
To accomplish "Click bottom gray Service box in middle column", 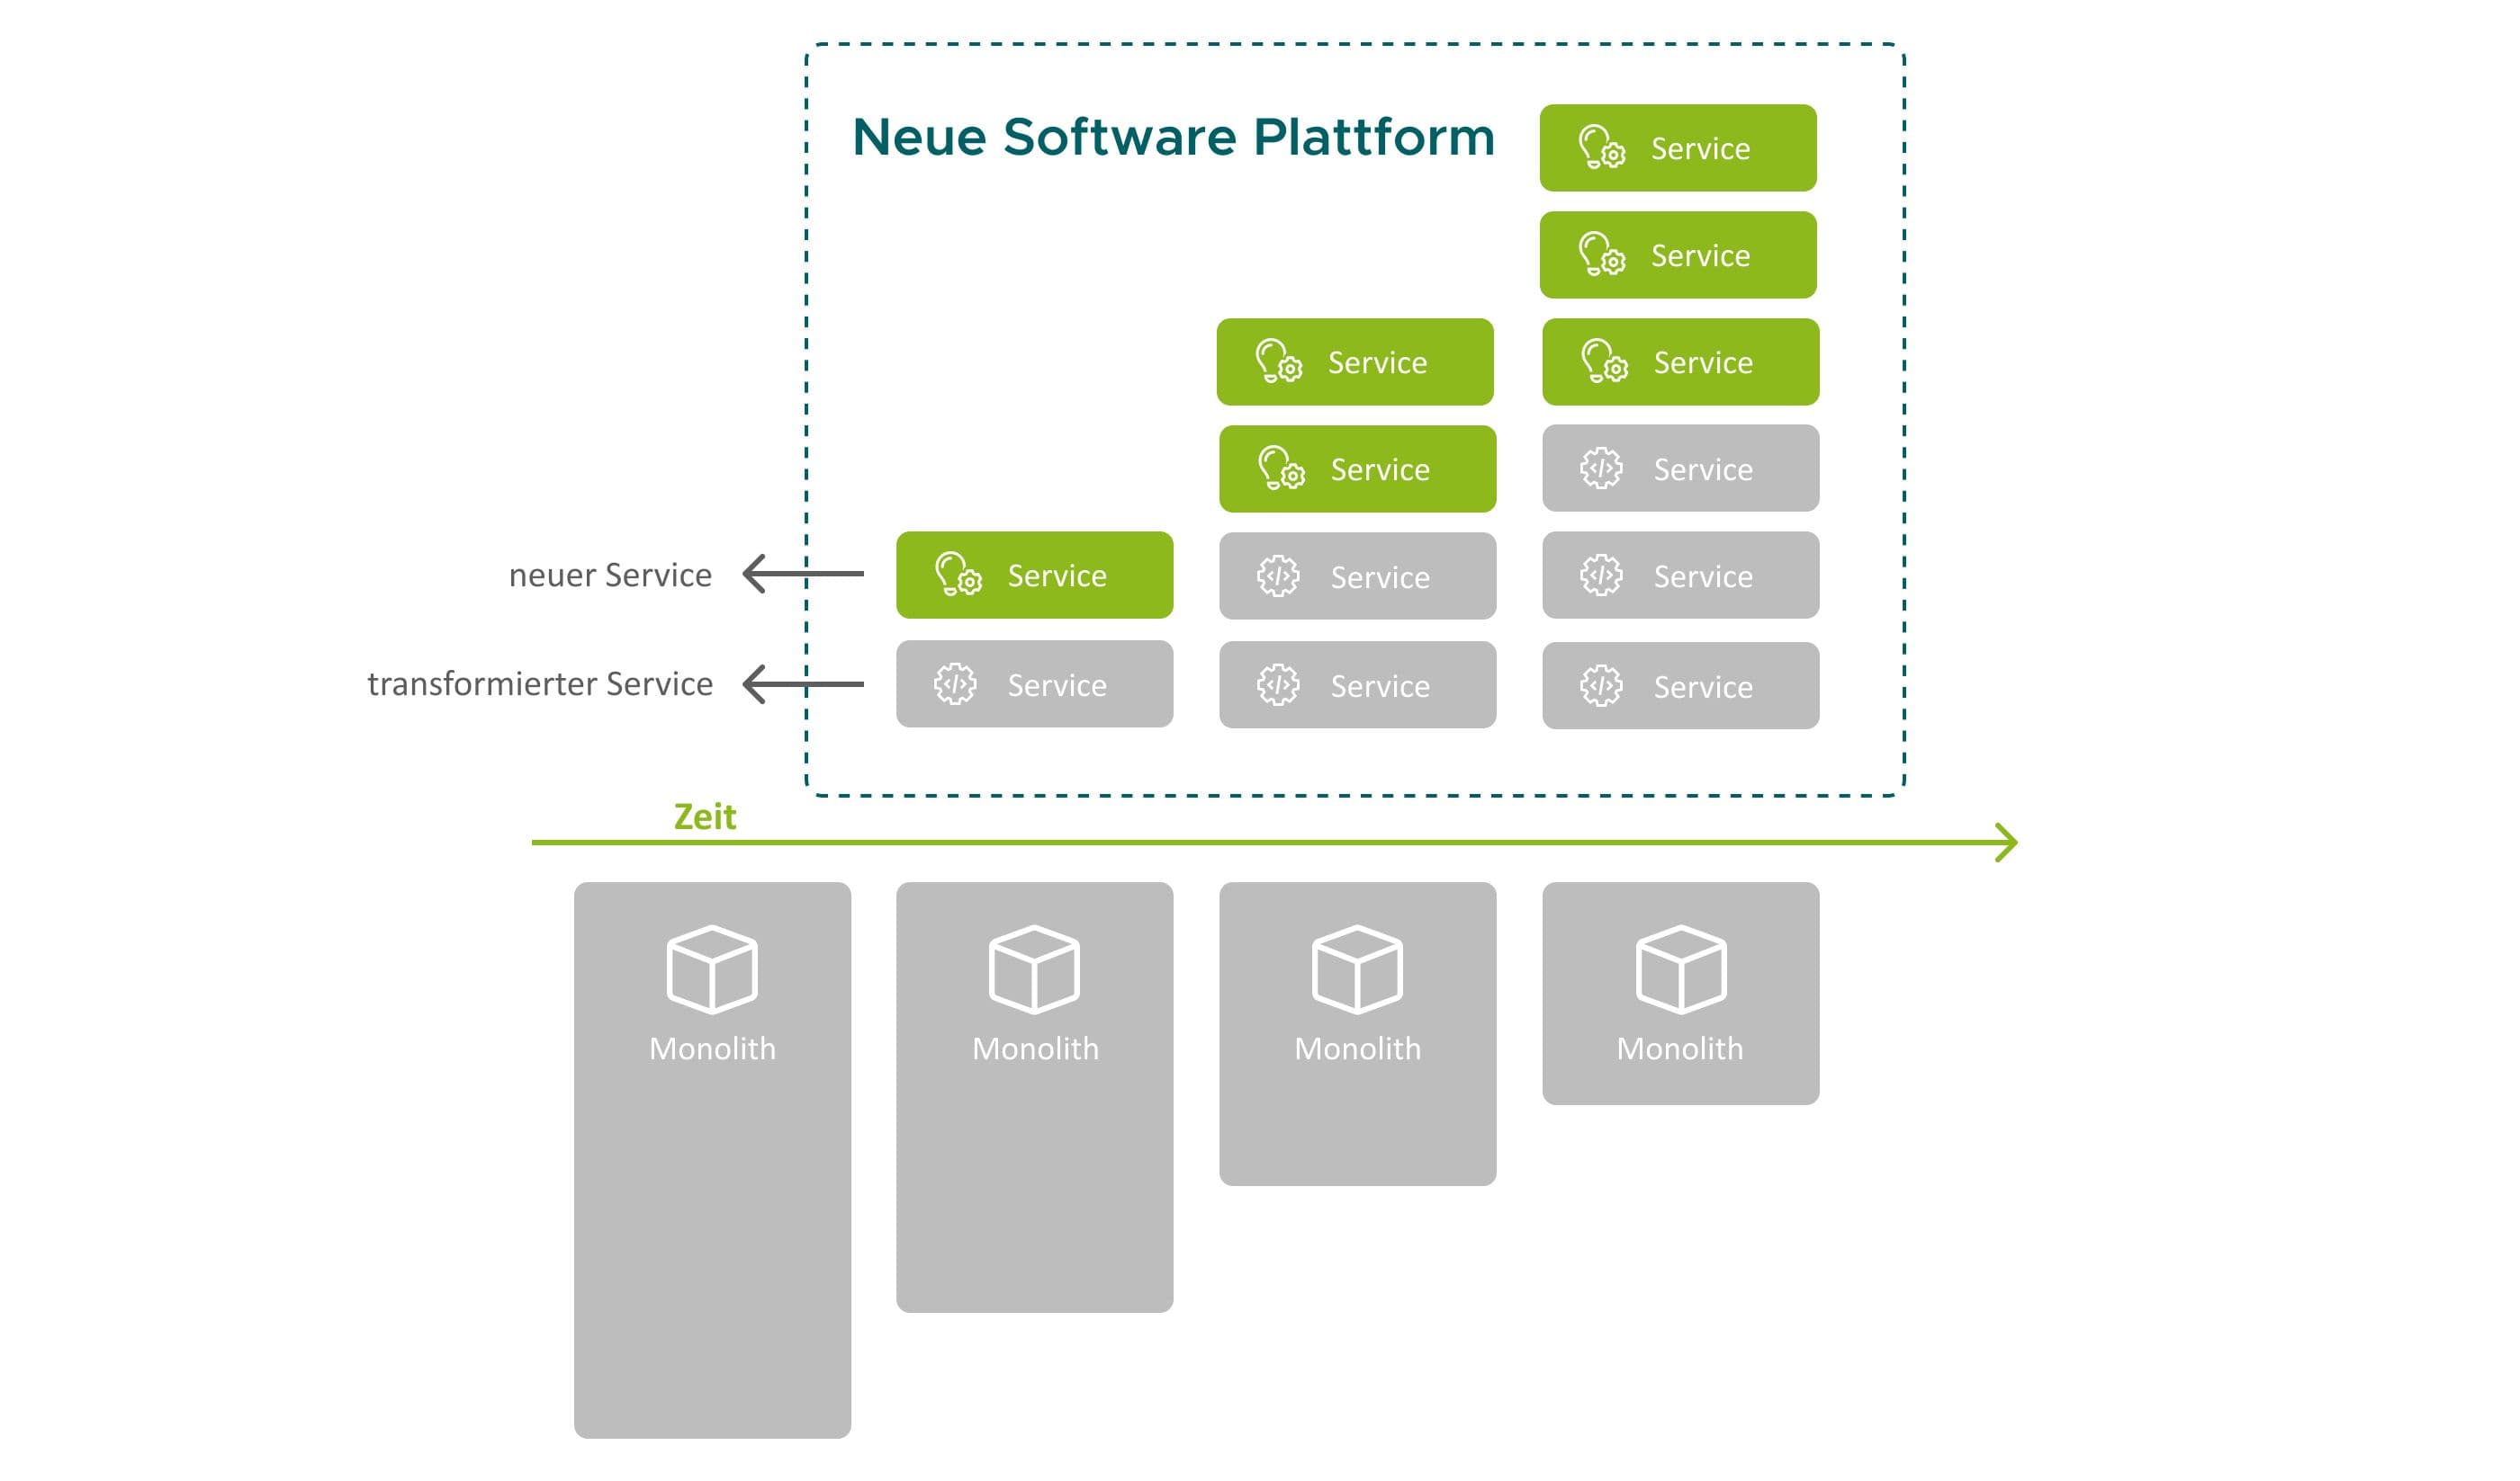I will [1357, 684].
